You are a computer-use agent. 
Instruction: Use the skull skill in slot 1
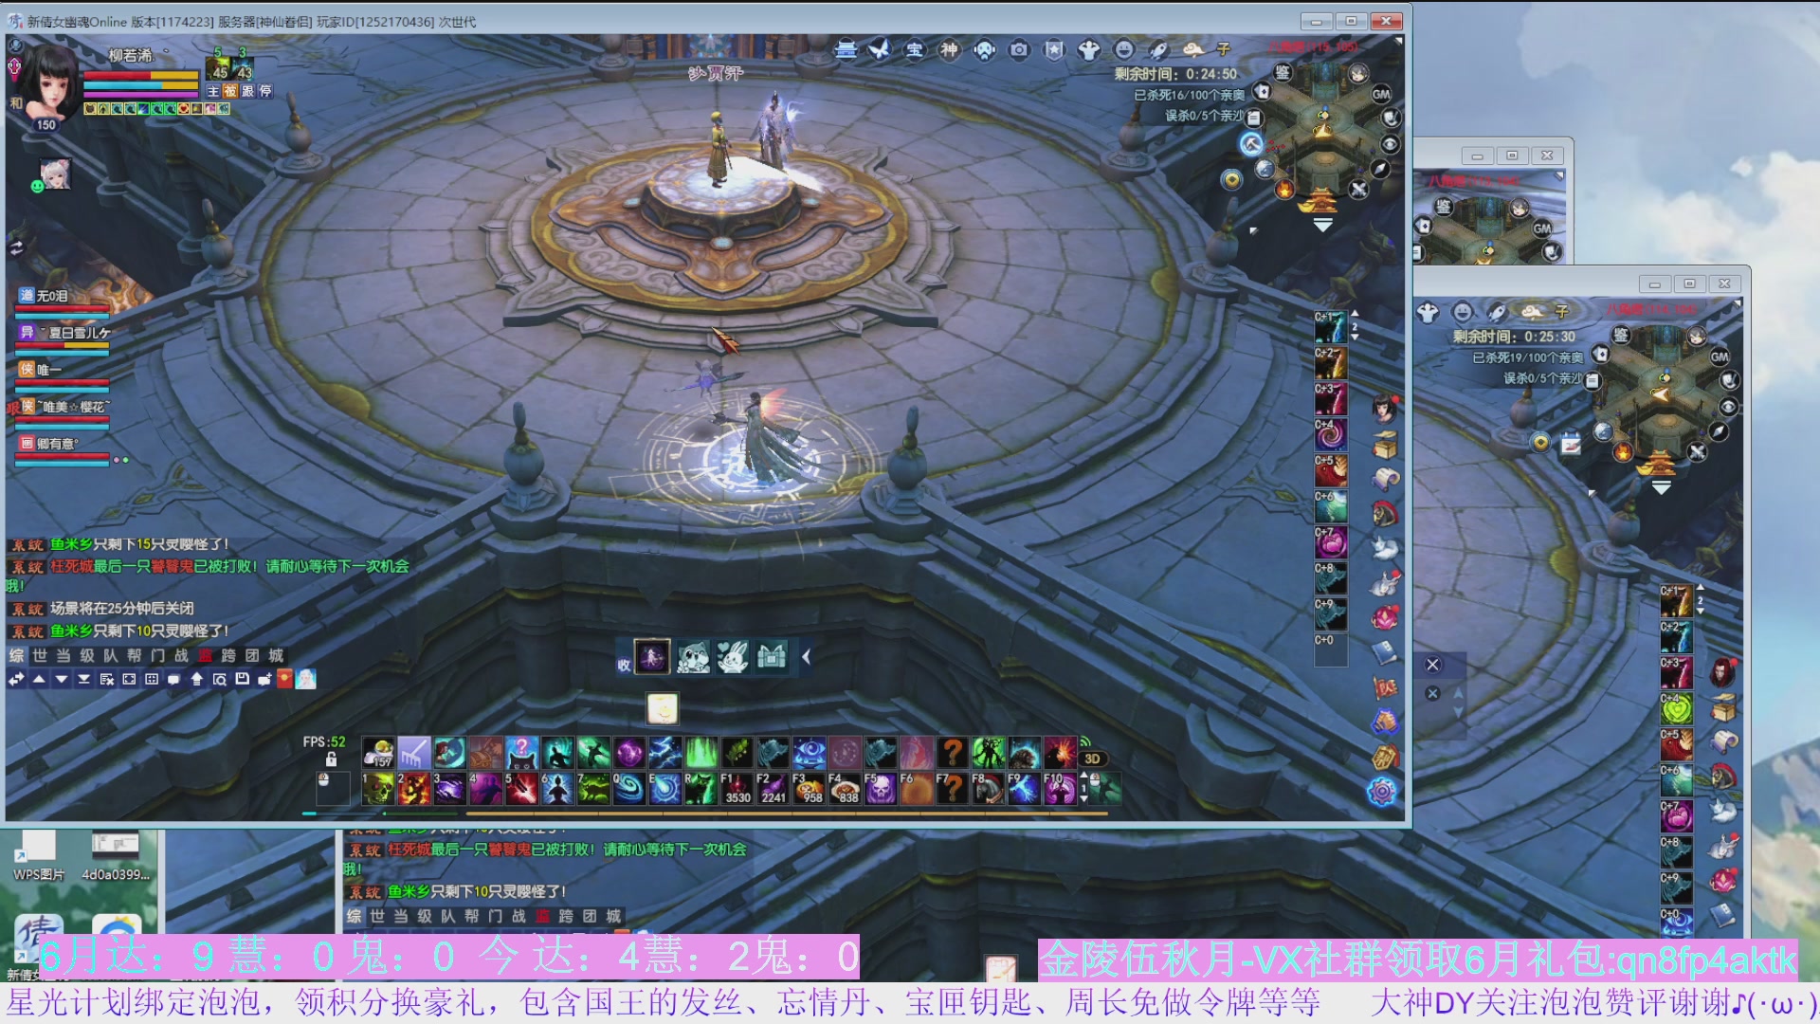coord(378,789)
